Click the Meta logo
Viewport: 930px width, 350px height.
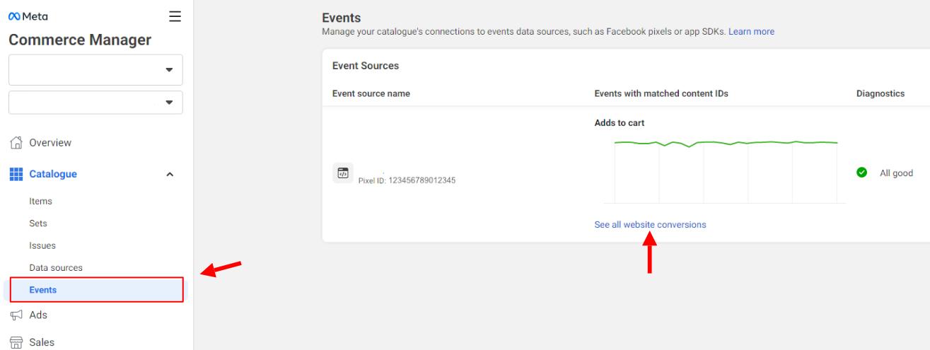[x=29, y=16]
